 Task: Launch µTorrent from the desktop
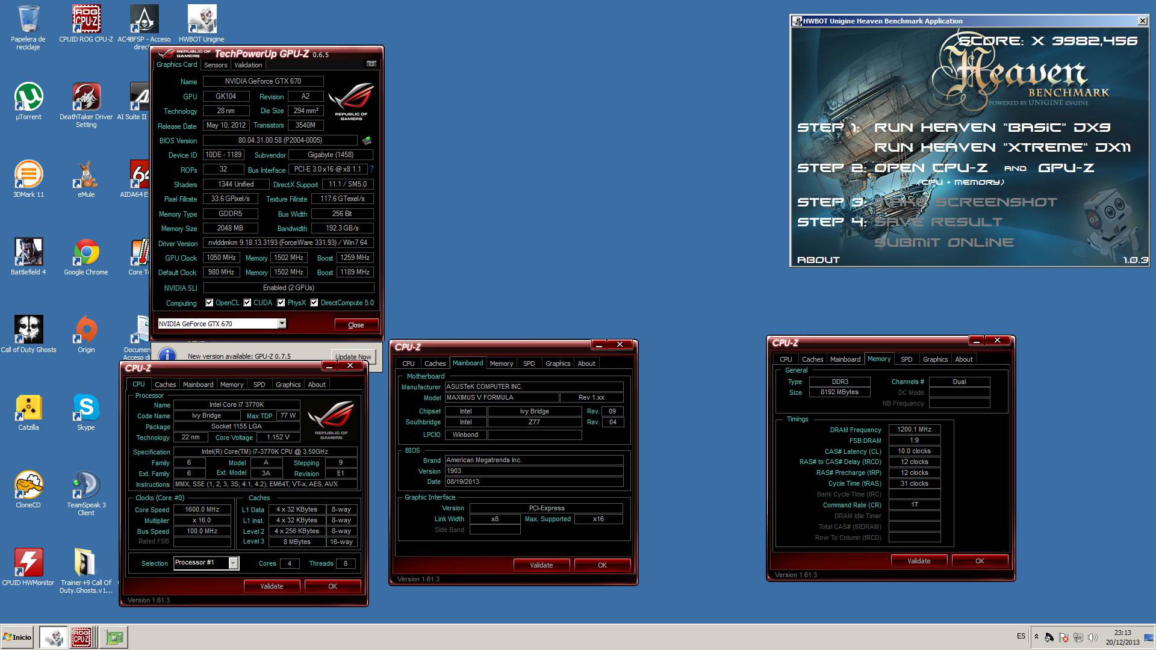click(28, 101)
